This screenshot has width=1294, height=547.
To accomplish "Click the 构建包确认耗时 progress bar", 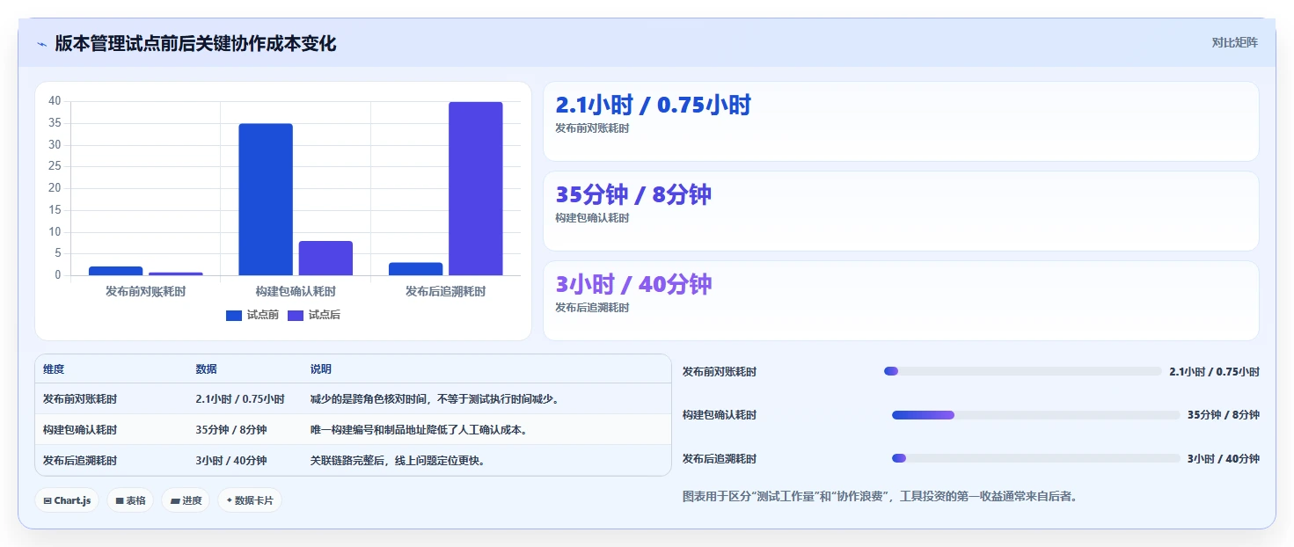I will [1036, 415].
